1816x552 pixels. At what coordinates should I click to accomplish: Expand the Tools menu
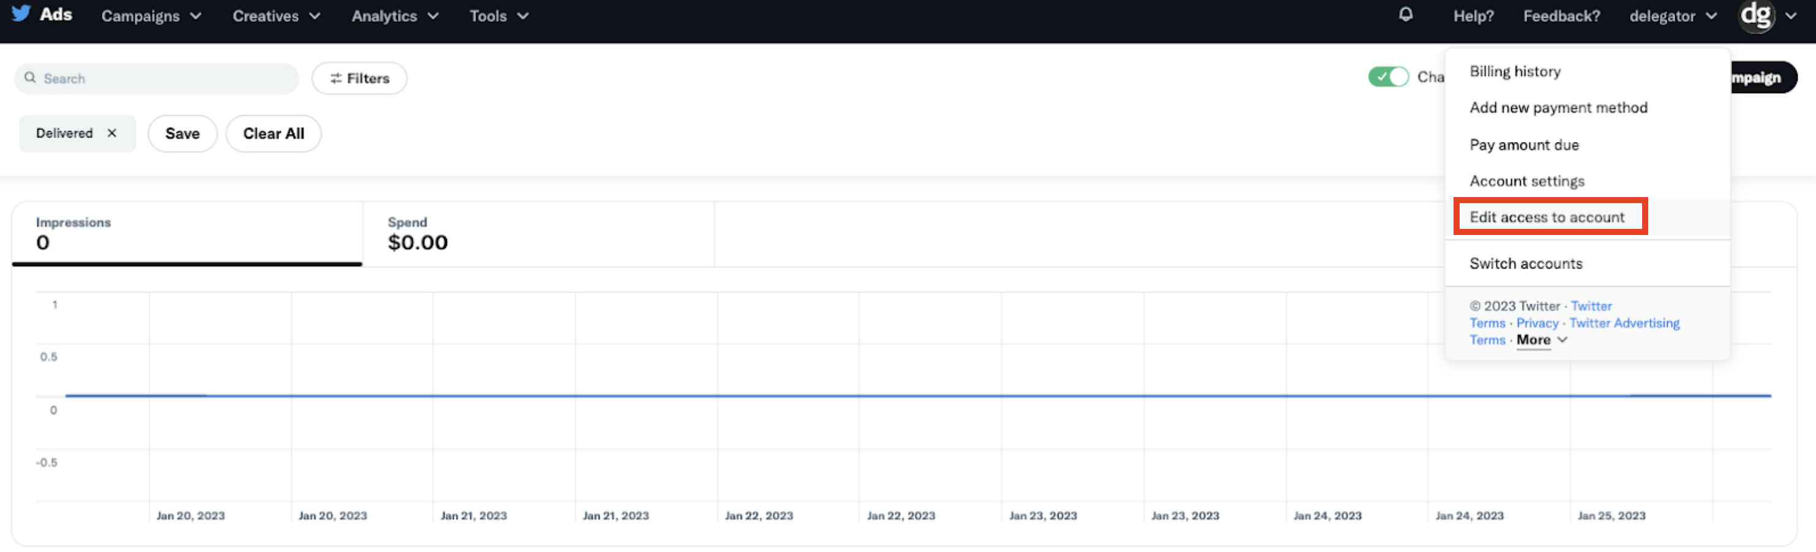coord(499,15)
